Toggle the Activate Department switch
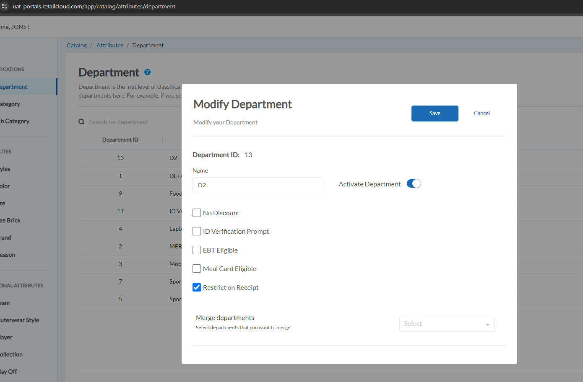The height and width of the screenshot is (382, 583). (414, 184)
